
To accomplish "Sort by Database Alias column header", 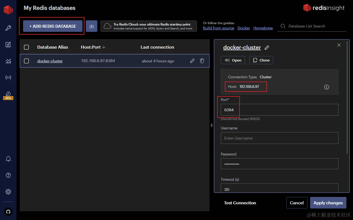I will 53,47.
